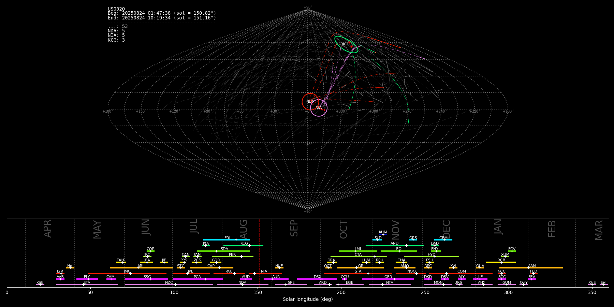Click the ORI shower bar in timeline

click(x=361, y=268)
